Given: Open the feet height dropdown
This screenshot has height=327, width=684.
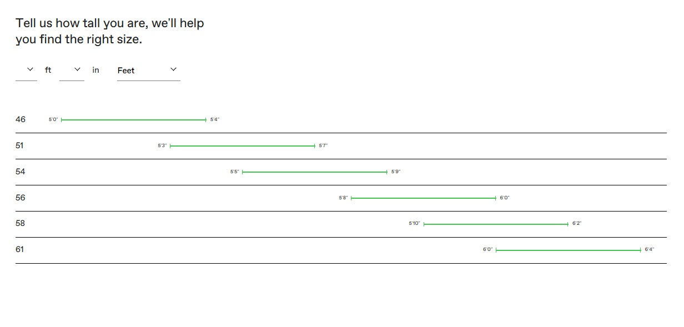Looking at the screenshot, I should [26, 70].
